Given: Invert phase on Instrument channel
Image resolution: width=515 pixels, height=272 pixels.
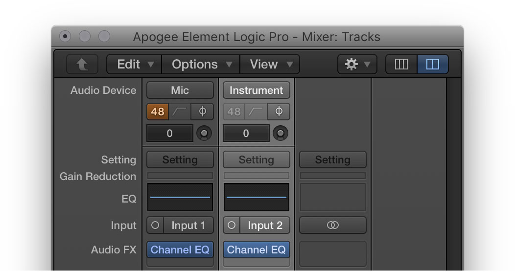Looking at the screenshot, I should (279, 112).
